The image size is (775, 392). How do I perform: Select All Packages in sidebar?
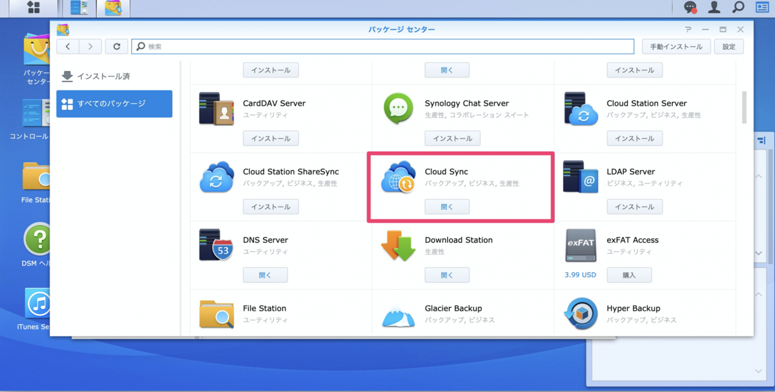(114, 104)
